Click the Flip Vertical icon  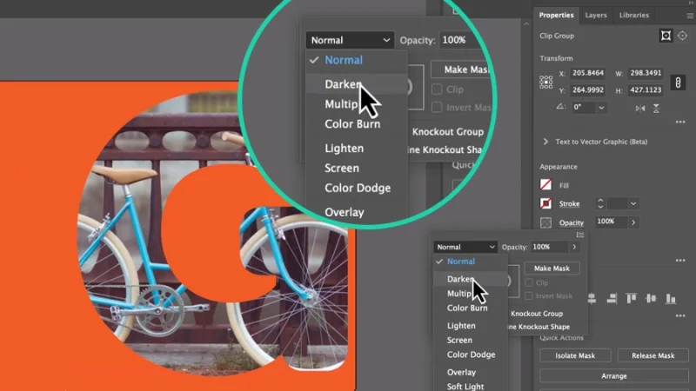click(657, 108)
